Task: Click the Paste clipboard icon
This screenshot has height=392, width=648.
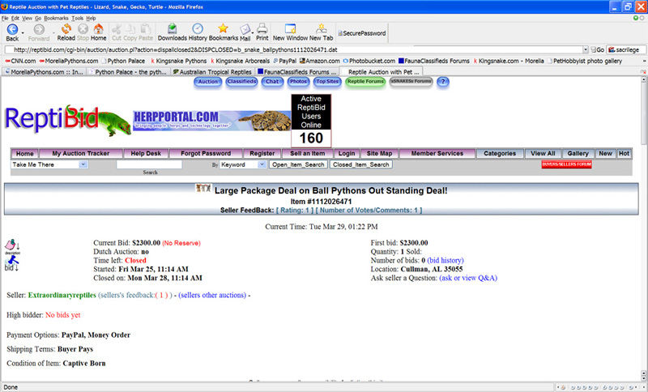Action: (x=146, y=29)
